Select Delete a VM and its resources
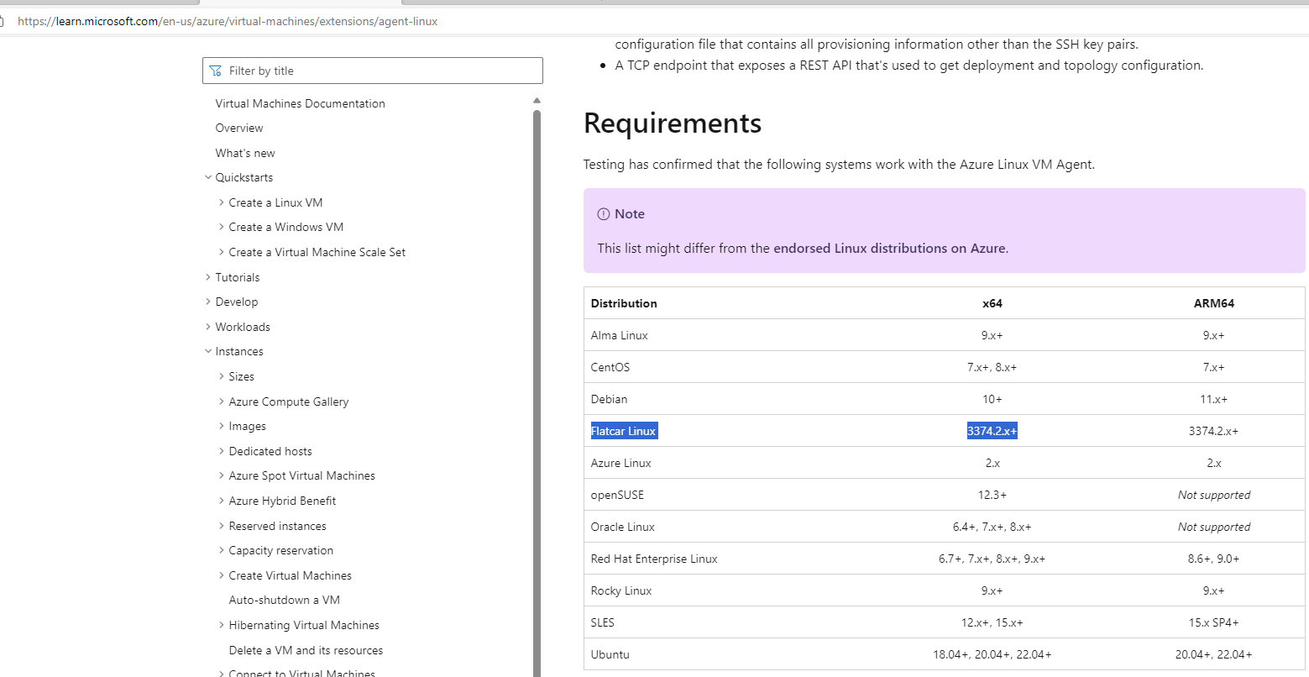The image size is (1309, 677). point(306,649)
